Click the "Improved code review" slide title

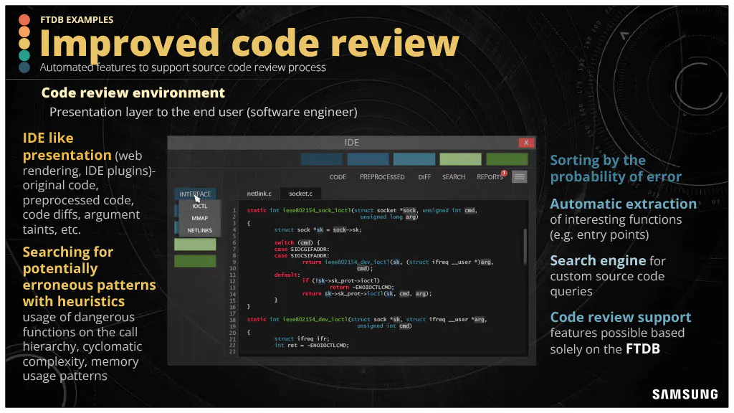tap(249, 43)
